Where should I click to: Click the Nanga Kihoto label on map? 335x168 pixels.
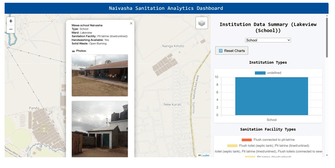173,46
